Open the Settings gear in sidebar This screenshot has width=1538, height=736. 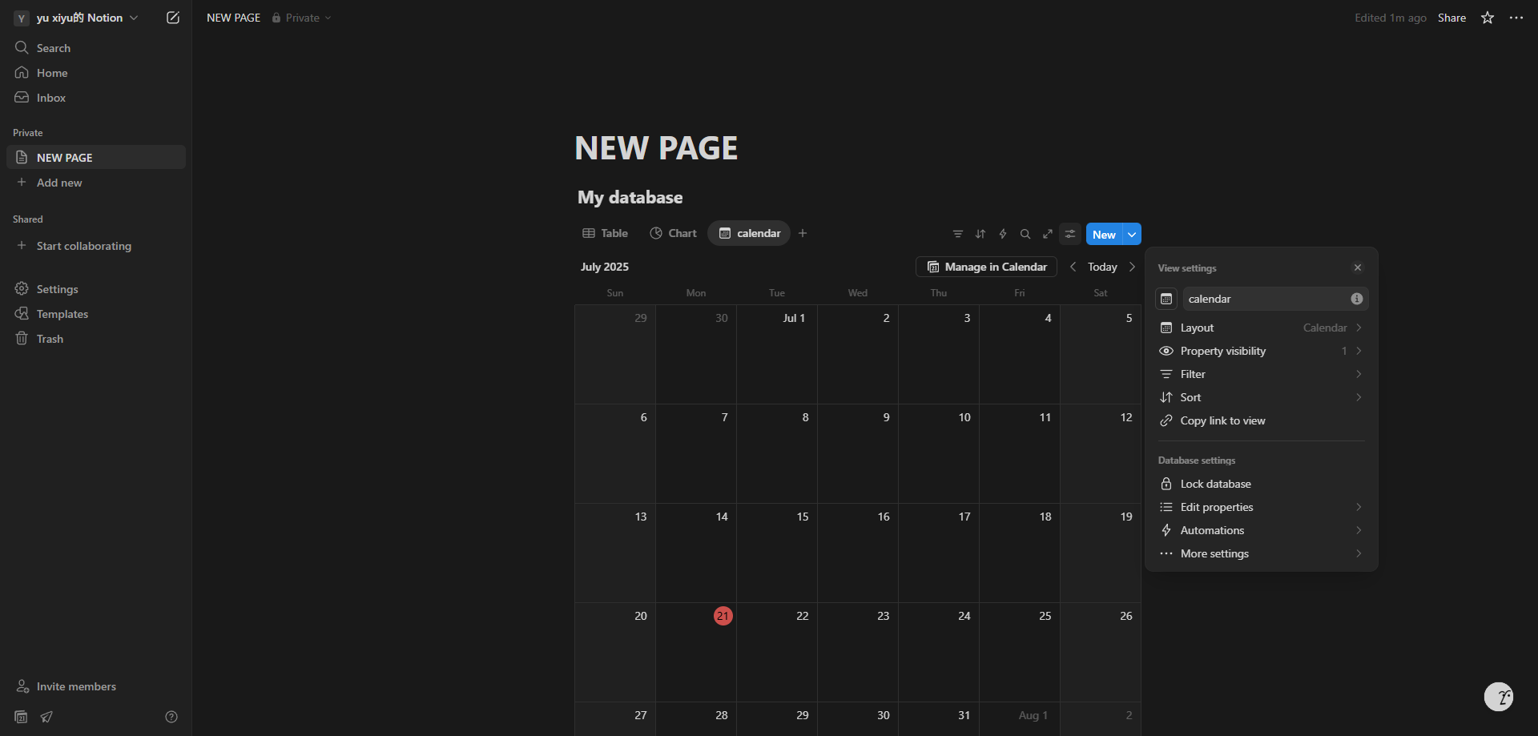pos(22,288)
